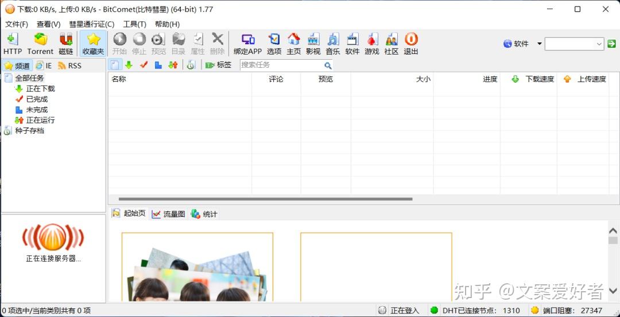Click the HTTP download toolbar icon
This screenshot has height=317, width=620.
(13, 44)
